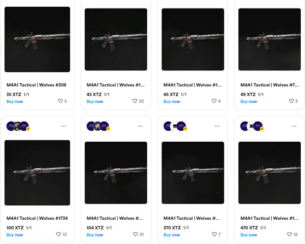Like the 370 XTZ listing
305x244 pixels.
pos(213,234)
